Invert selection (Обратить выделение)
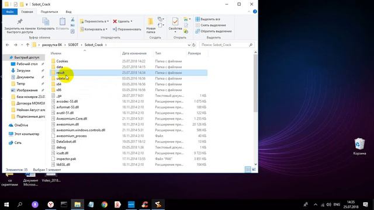The width and height of the screenshot is (374, 210). pos(213,31)
